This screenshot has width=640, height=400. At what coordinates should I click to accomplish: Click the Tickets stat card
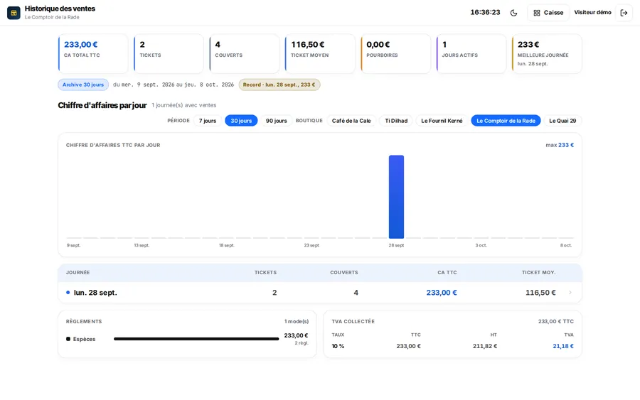coord(169,54)
